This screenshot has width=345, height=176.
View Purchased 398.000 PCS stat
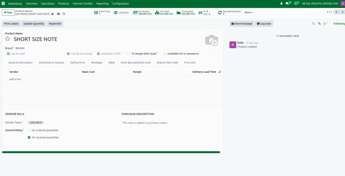pyautogui.click(x=143, y=12)
